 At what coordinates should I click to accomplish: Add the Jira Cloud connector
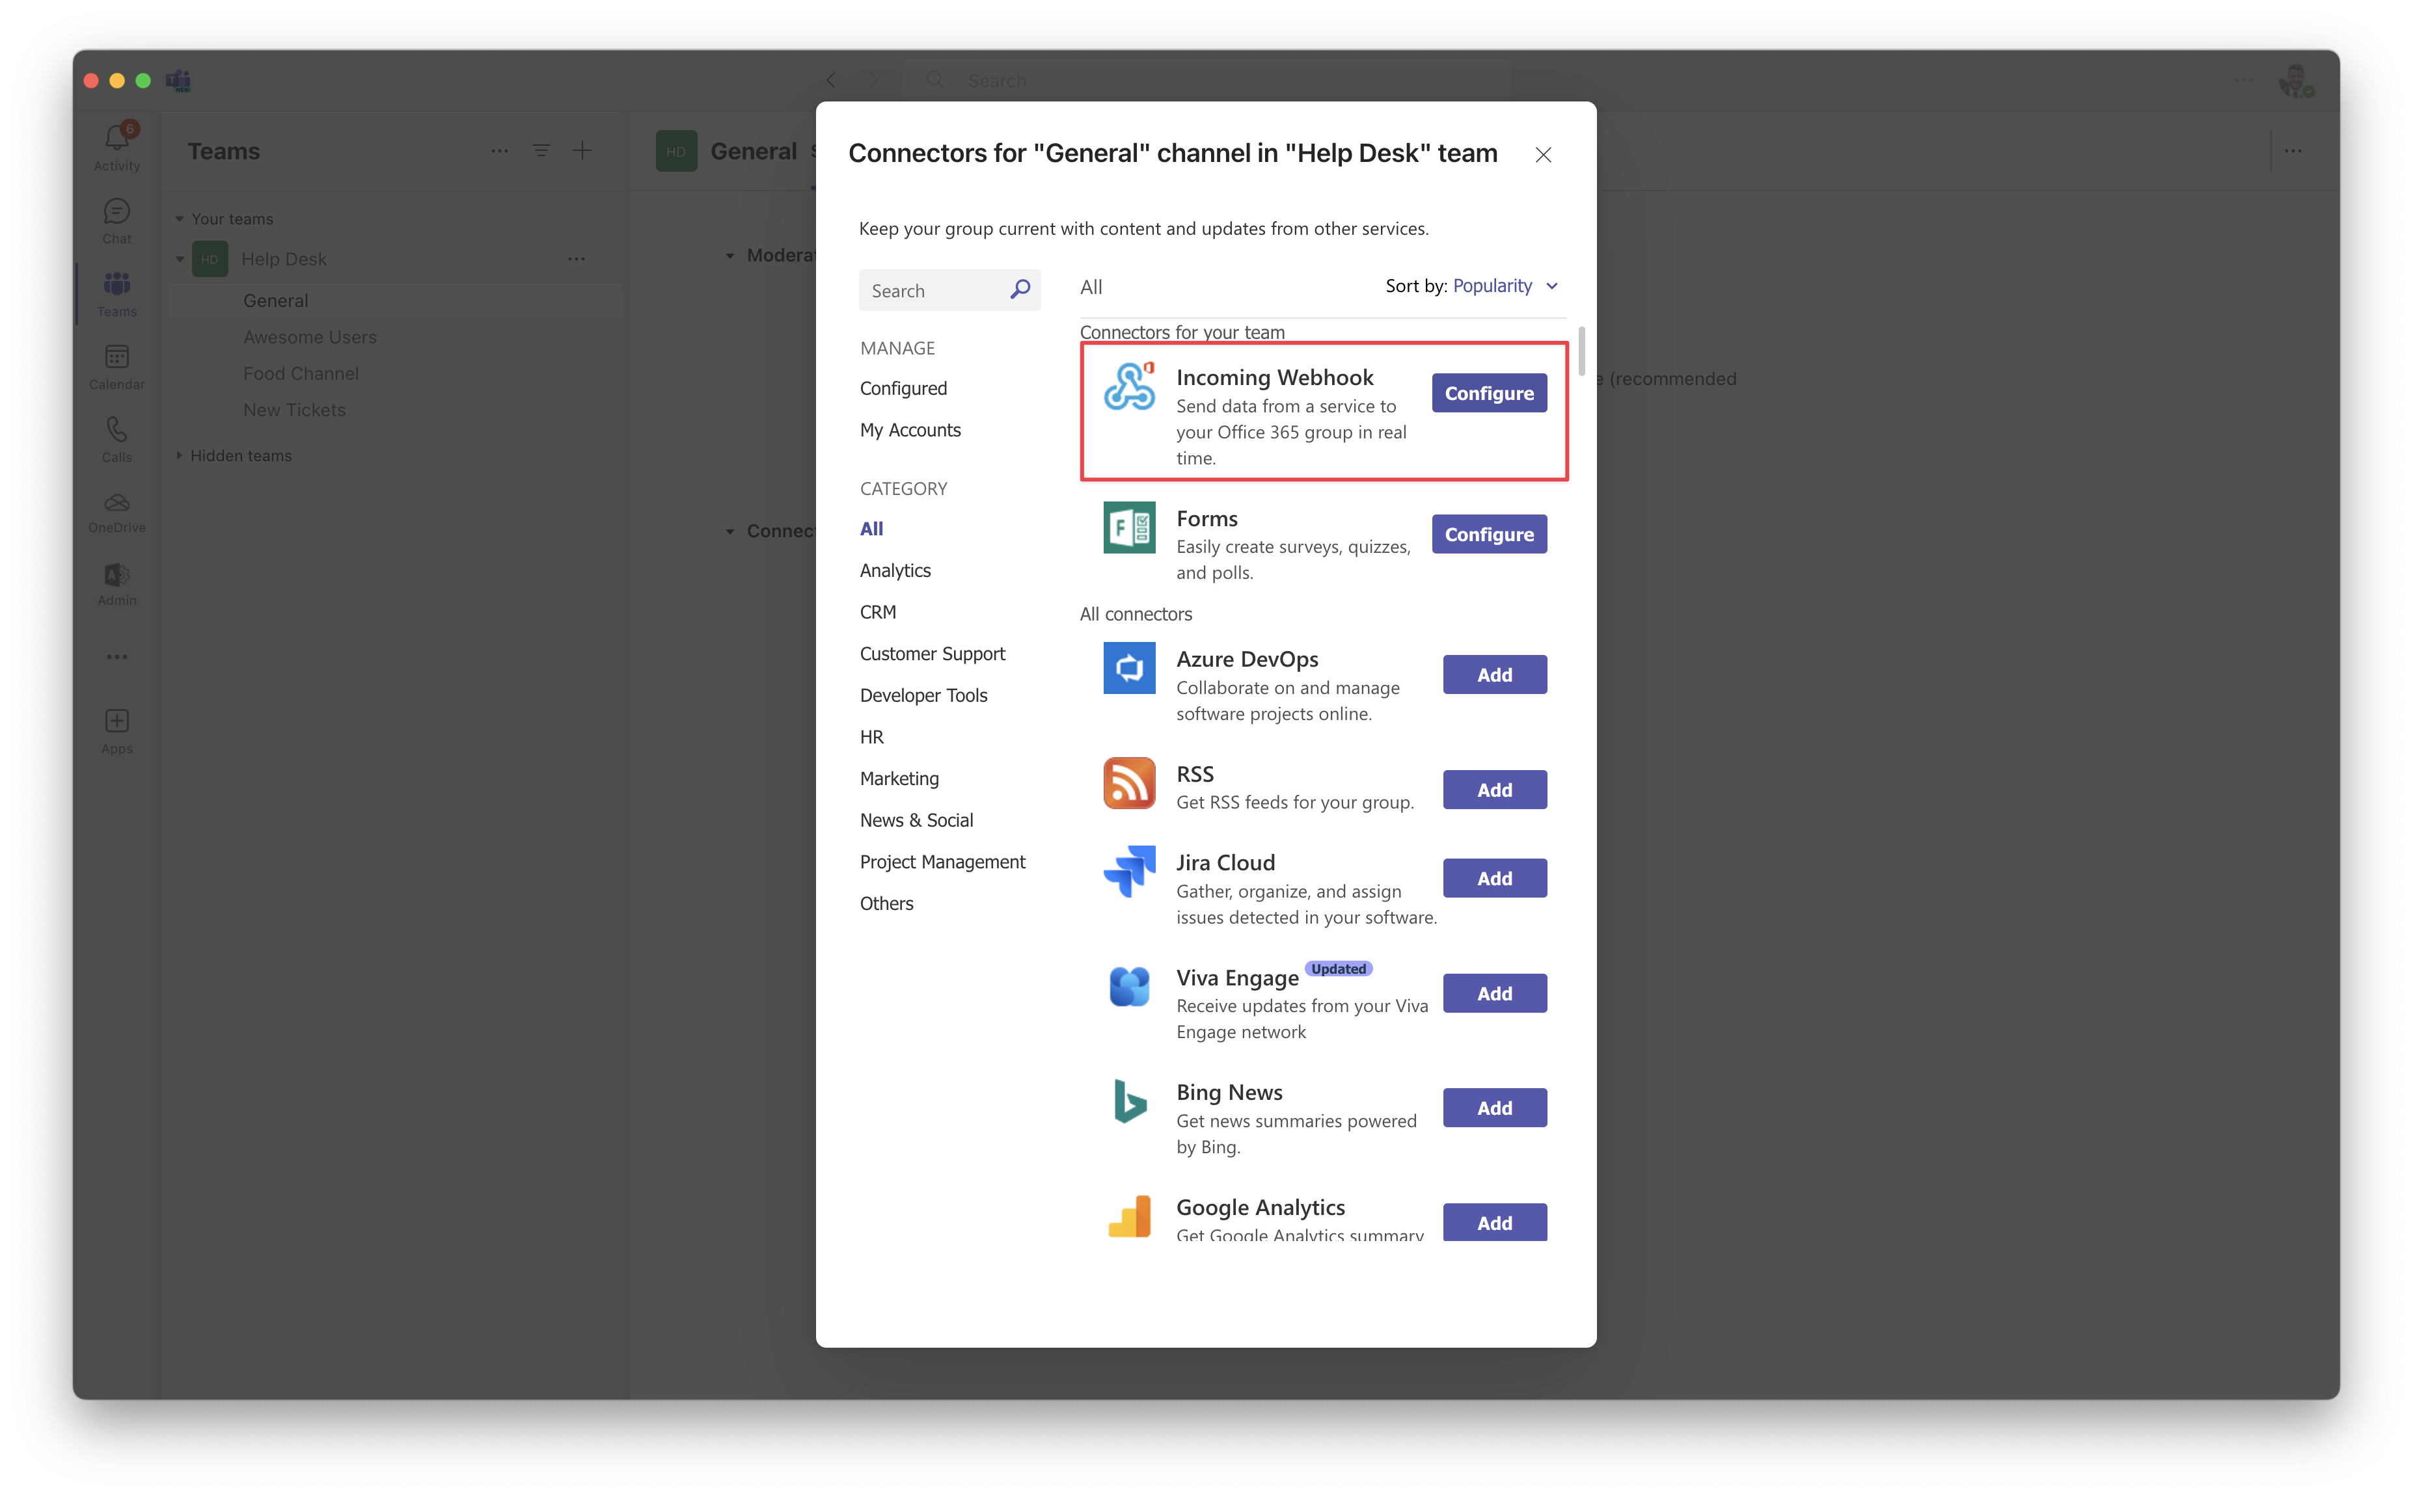click(x=1493, y=877)
